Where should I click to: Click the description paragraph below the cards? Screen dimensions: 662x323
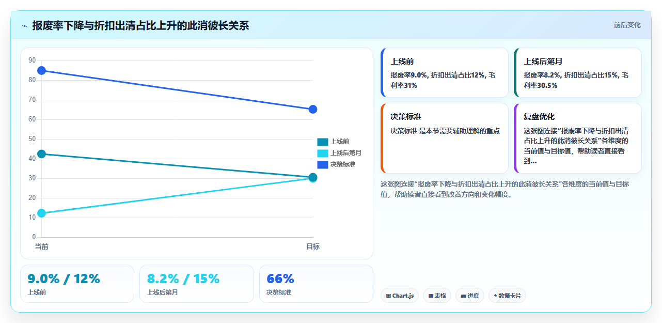[505, 189]
